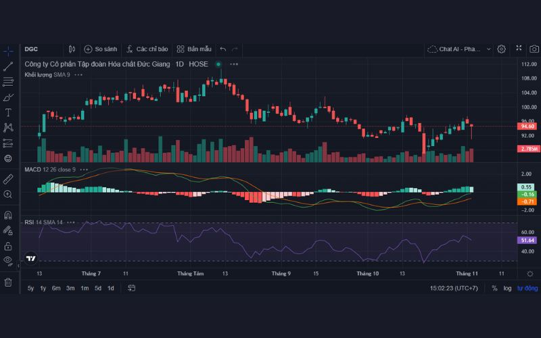Toggle magnet mode for drawings

[8, 215]
